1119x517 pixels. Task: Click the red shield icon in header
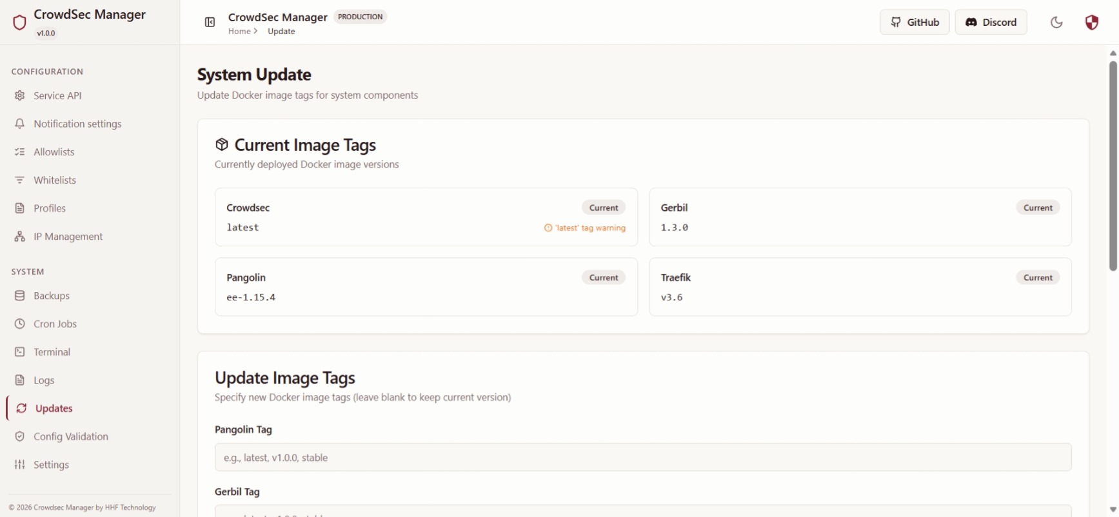click(1091, 23)
